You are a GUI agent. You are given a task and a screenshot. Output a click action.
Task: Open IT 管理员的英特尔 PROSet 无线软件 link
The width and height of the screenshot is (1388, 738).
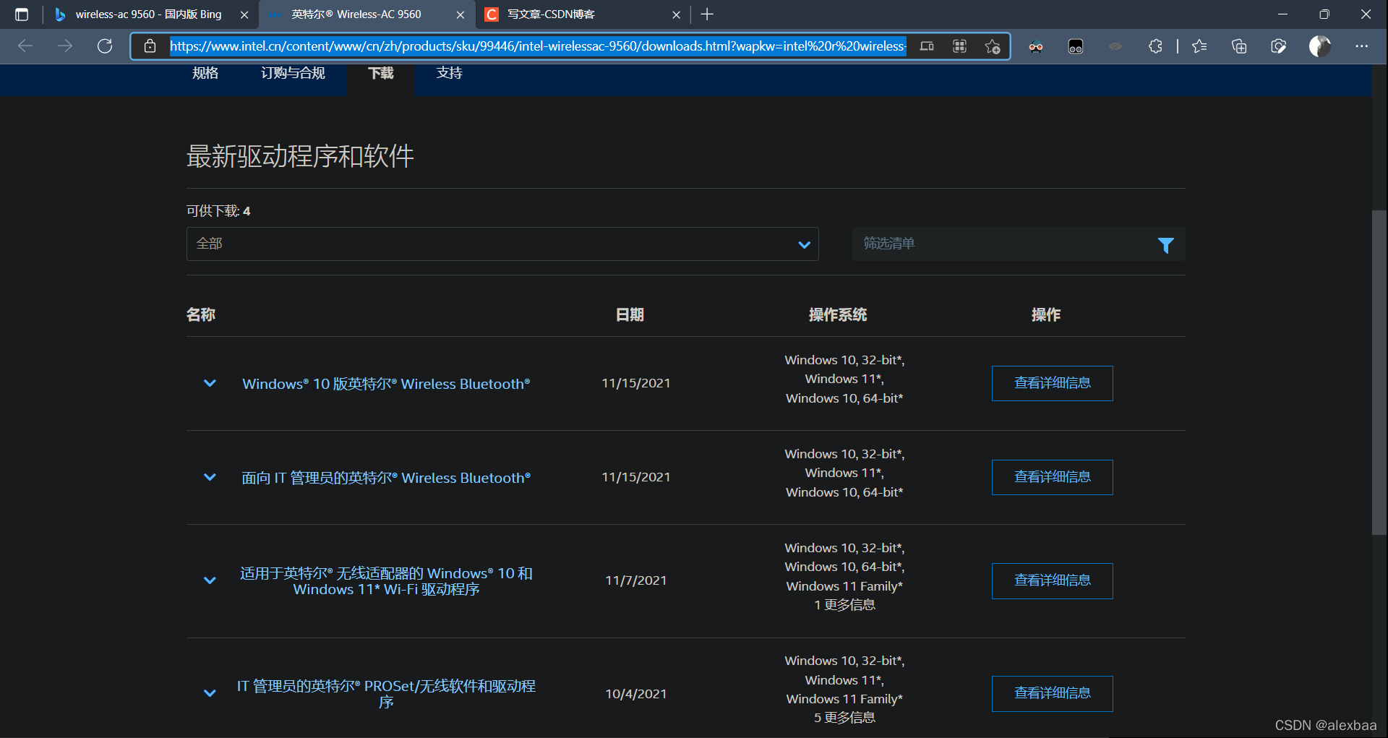pos(386,694)
